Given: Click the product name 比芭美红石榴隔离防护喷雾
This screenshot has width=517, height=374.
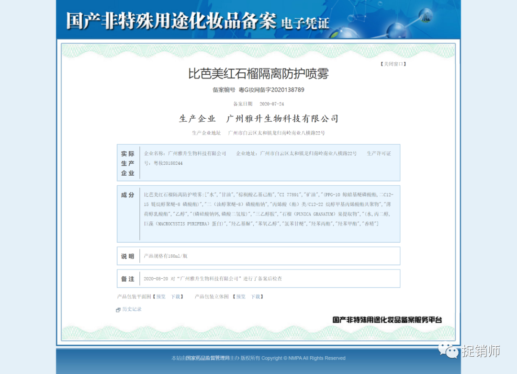Looking at the screenshot, I should (258, 74).
